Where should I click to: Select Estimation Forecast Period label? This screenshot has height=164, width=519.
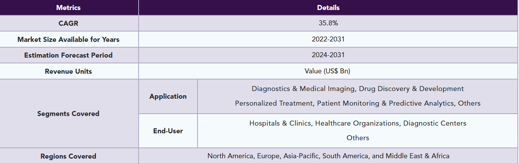pyautogui.click(x=69, y=55)
